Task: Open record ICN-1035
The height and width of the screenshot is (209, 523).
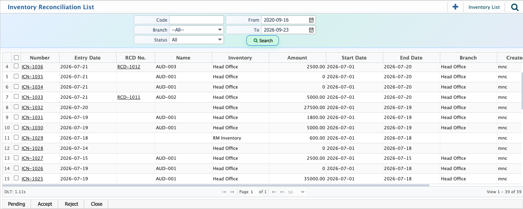Action: pos(32,77)
